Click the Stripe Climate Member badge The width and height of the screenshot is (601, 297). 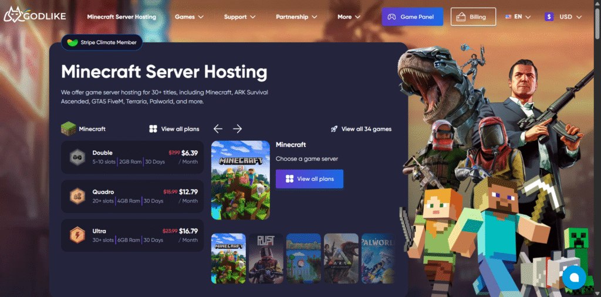(x=102, y=42)
